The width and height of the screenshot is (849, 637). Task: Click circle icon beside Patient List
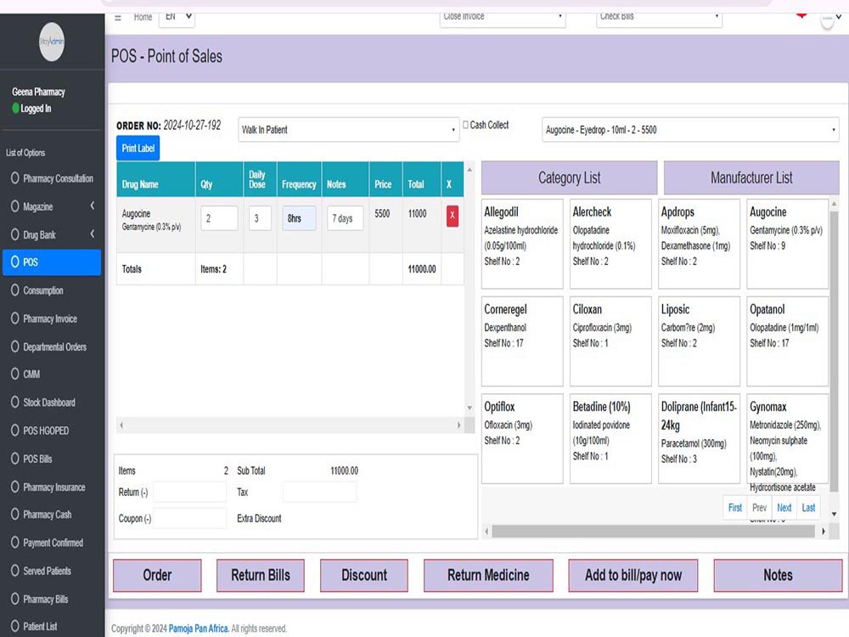click(x=14, y=626)
